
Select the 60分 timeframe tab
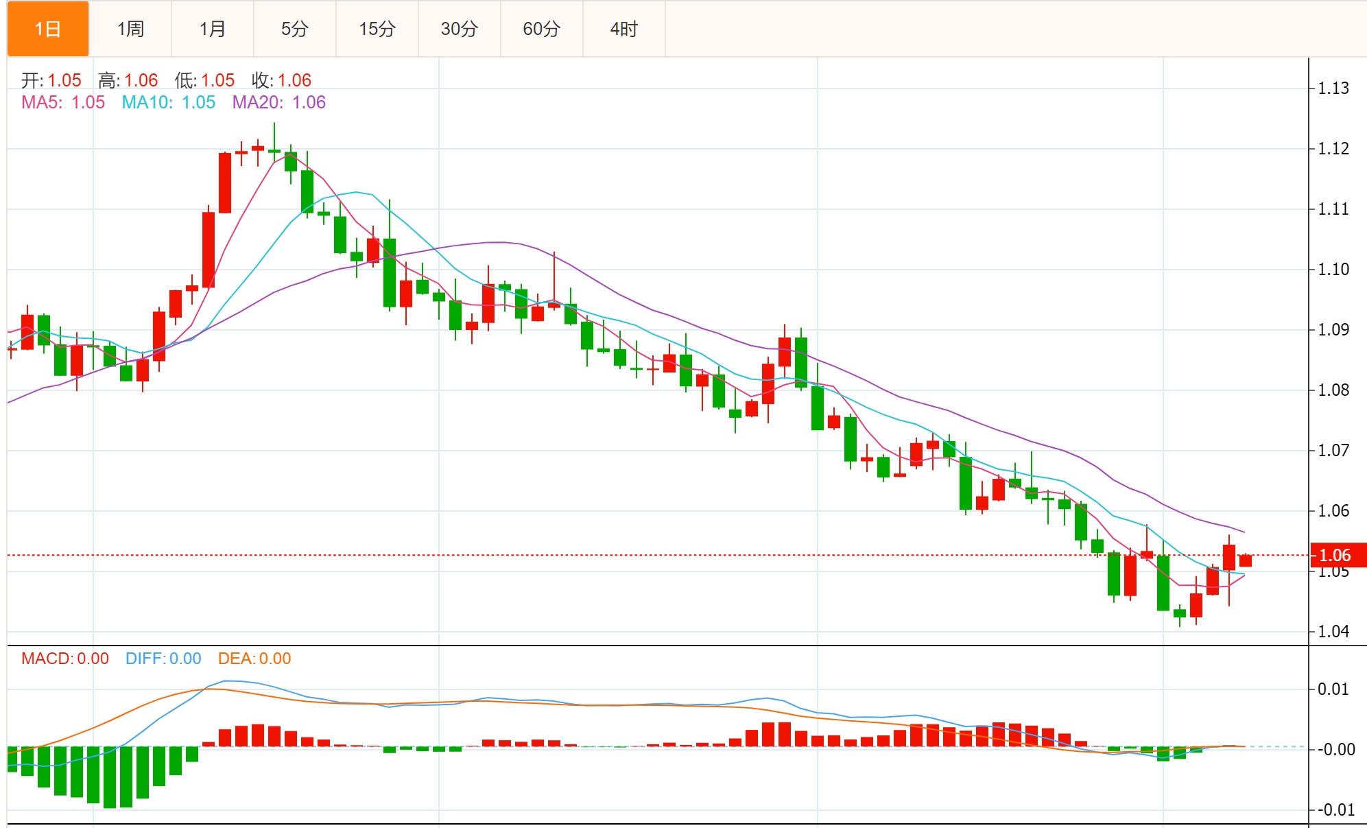(542, 29)
